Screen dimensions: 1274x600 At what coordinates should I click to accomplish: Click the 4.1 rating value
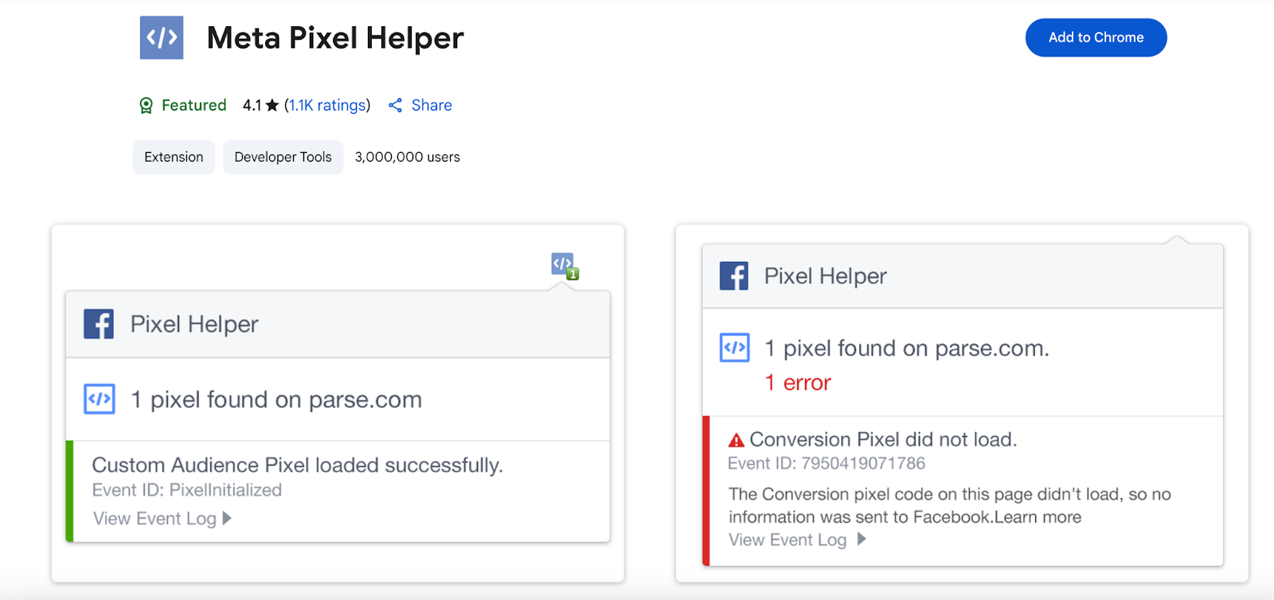pos(252,105)
